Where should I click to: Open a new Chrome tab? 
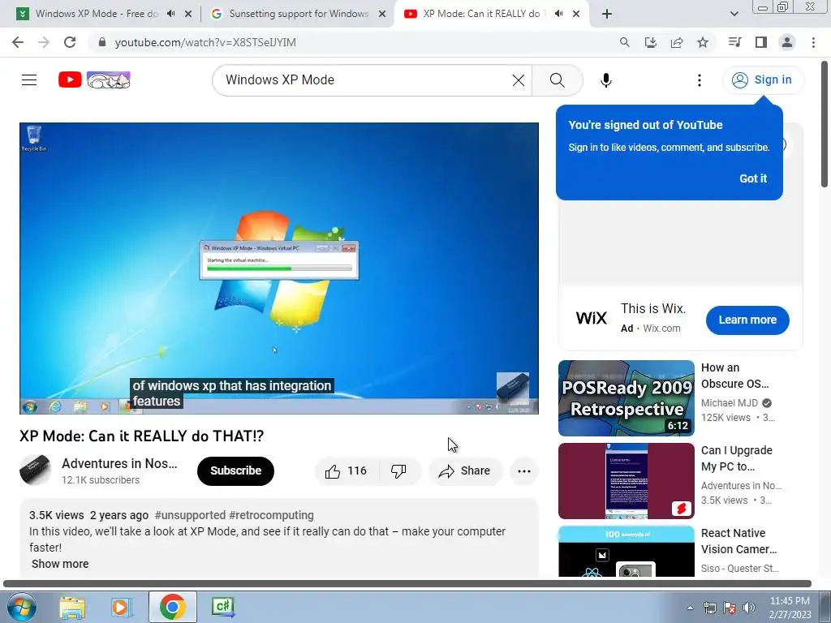[607, 14]
